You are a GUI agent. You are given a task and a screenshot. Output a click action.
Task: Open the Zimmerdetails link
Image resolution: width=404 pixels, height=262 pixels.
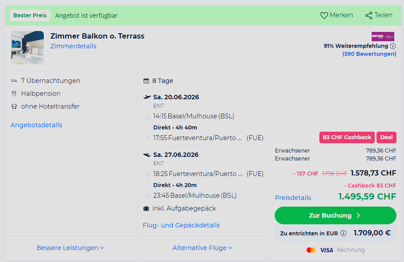[73, 46]
